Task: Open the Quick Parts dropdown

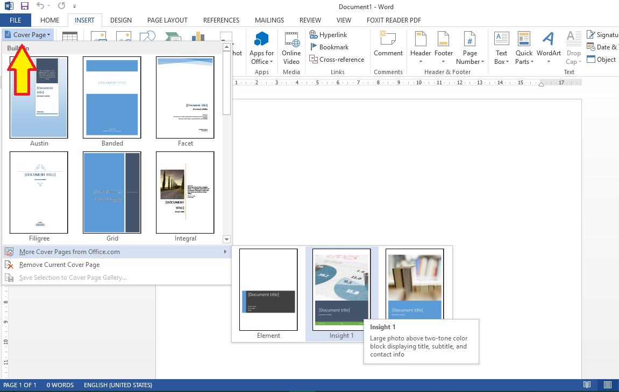Action: tap(524, 48)
